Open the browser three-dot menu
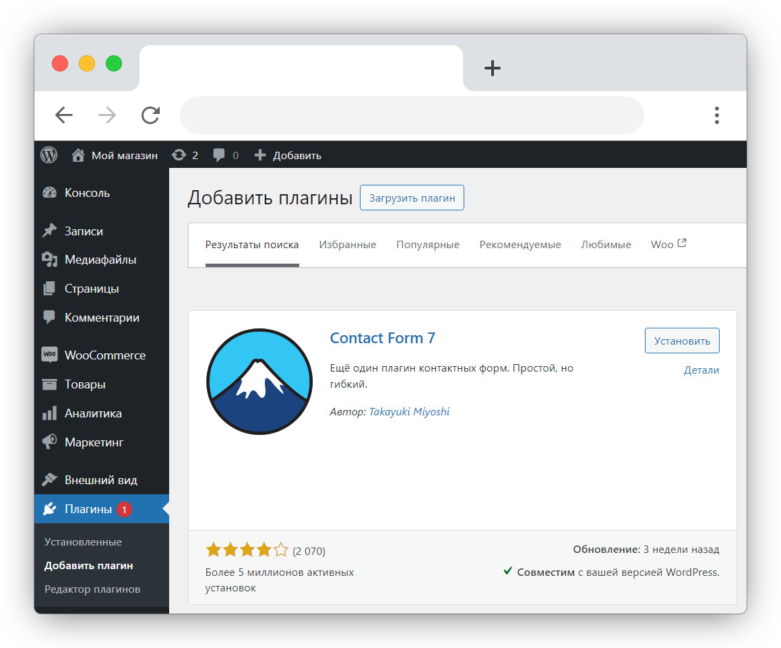Viewport: 781px width, 648px height. click(x=717, y=115)
